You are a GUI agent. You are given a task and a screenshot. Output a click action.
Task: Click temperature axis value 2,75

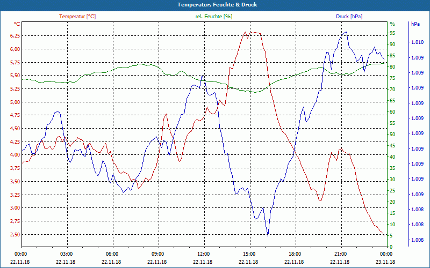(15, 221)
